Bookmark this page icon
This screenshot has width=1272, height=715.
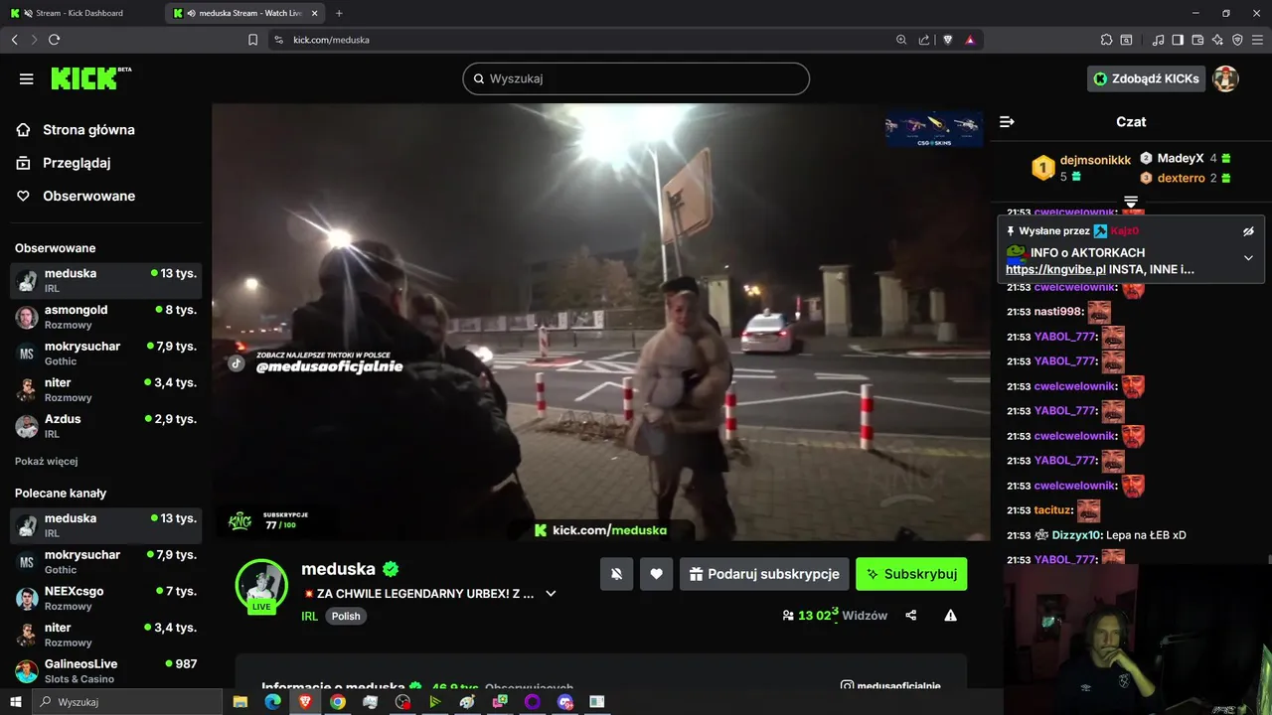pos(252,40)
